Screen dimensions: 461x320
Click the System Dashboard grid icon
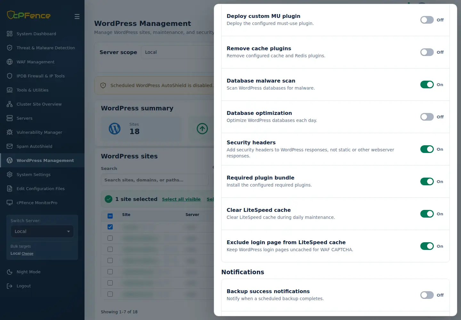[10, 34]
